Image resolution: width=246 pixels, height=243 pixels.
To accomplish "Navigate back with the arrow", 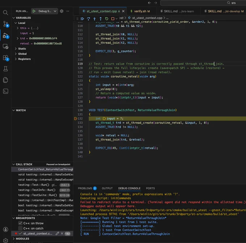I will click(x=149, y=3).
